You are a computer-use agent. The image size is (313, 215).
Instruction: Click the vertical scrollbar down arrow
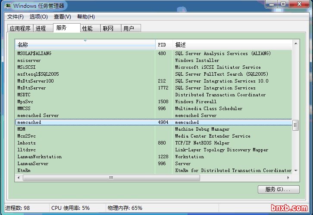[295, 171]
